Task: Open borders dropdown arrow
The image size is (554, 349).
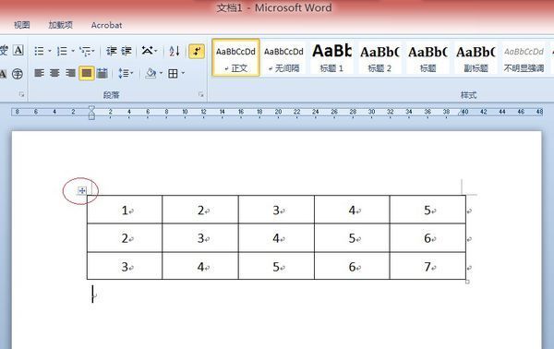Action: click(x=183, y=73)
